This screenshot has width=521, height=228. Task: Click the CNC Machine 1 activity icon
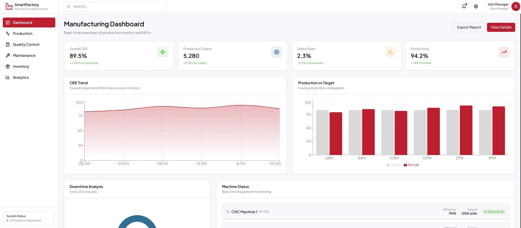[x=228, y=212]
